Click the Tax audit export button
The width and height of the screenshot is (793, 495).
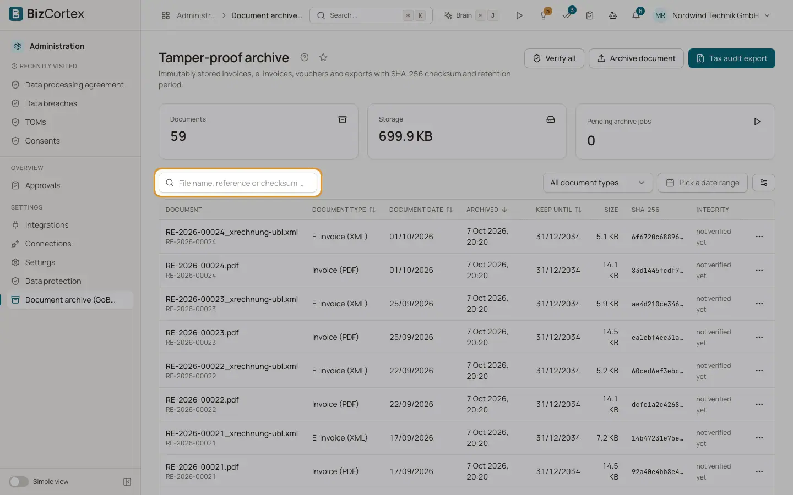731,58
